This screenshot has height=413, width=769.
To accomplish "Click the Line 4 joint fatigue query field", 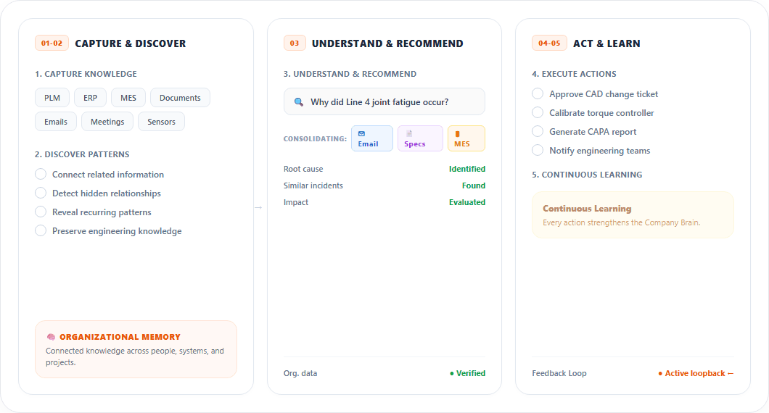I will (x=384, y=102).
